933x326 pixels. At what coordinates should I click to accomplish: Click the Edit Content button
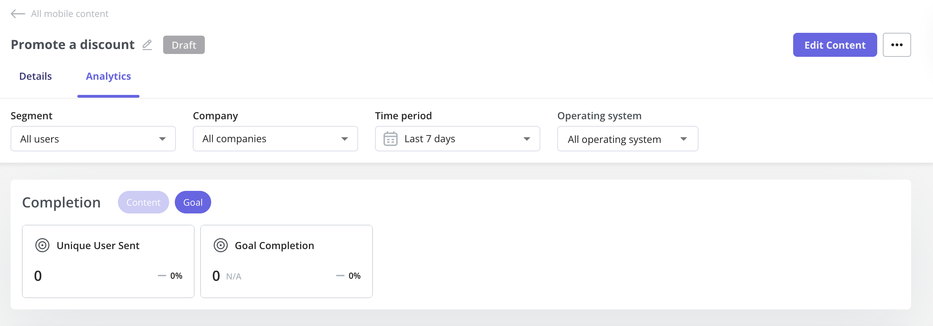pyautogui.click(x=834, y=45)
